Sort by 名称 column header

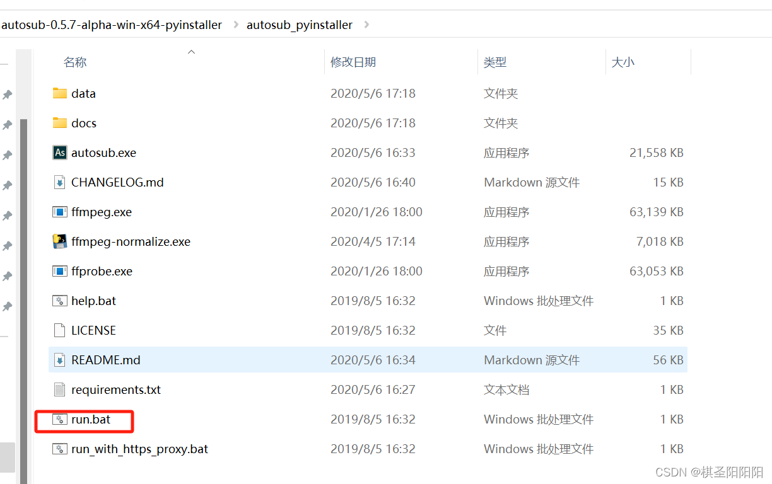(x=75, y=62)
